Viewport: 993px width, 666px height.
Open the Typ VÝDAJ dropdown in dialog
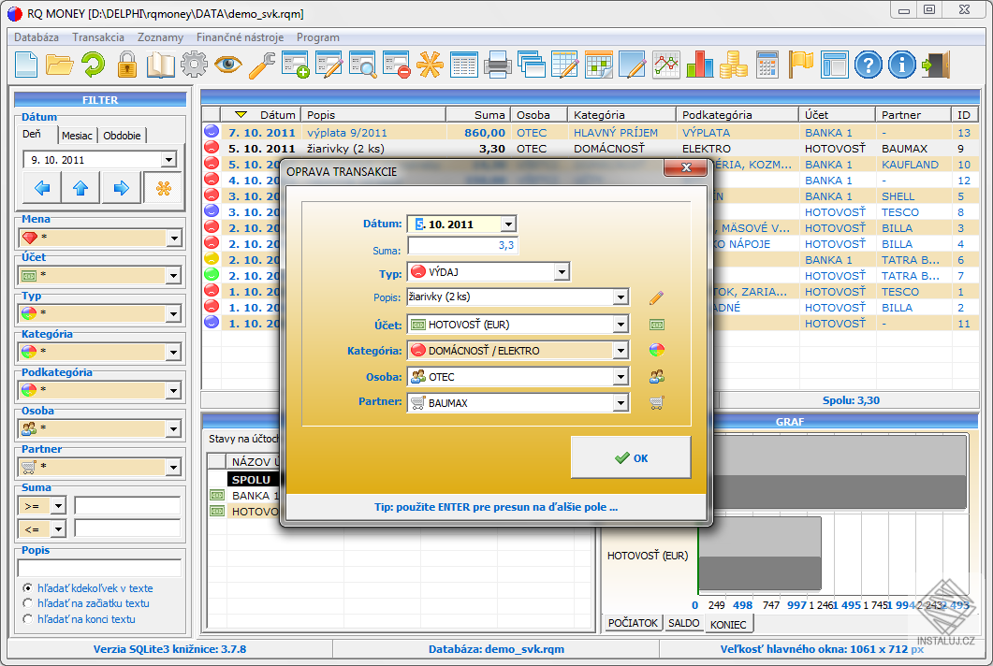pyautogui.click(x=562, y=272)
